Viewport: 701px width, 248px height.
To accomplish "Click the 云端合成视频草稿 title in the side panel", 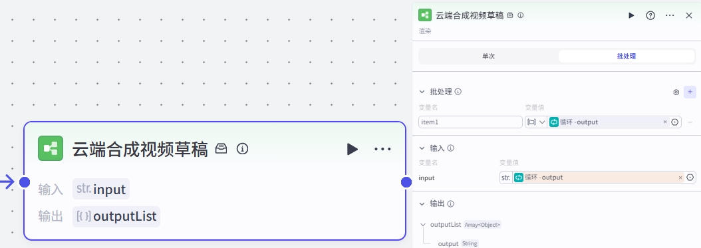I will click(x=470, y=15).
